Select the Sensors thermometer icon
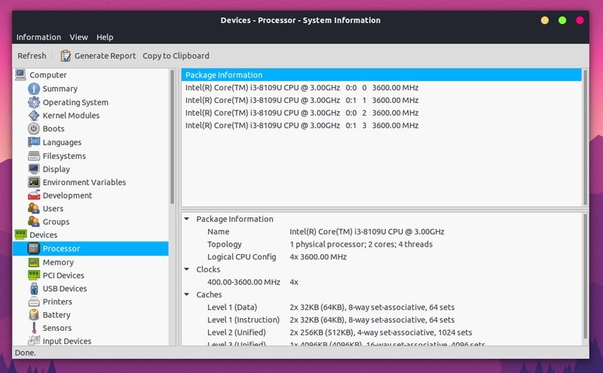 34,328
